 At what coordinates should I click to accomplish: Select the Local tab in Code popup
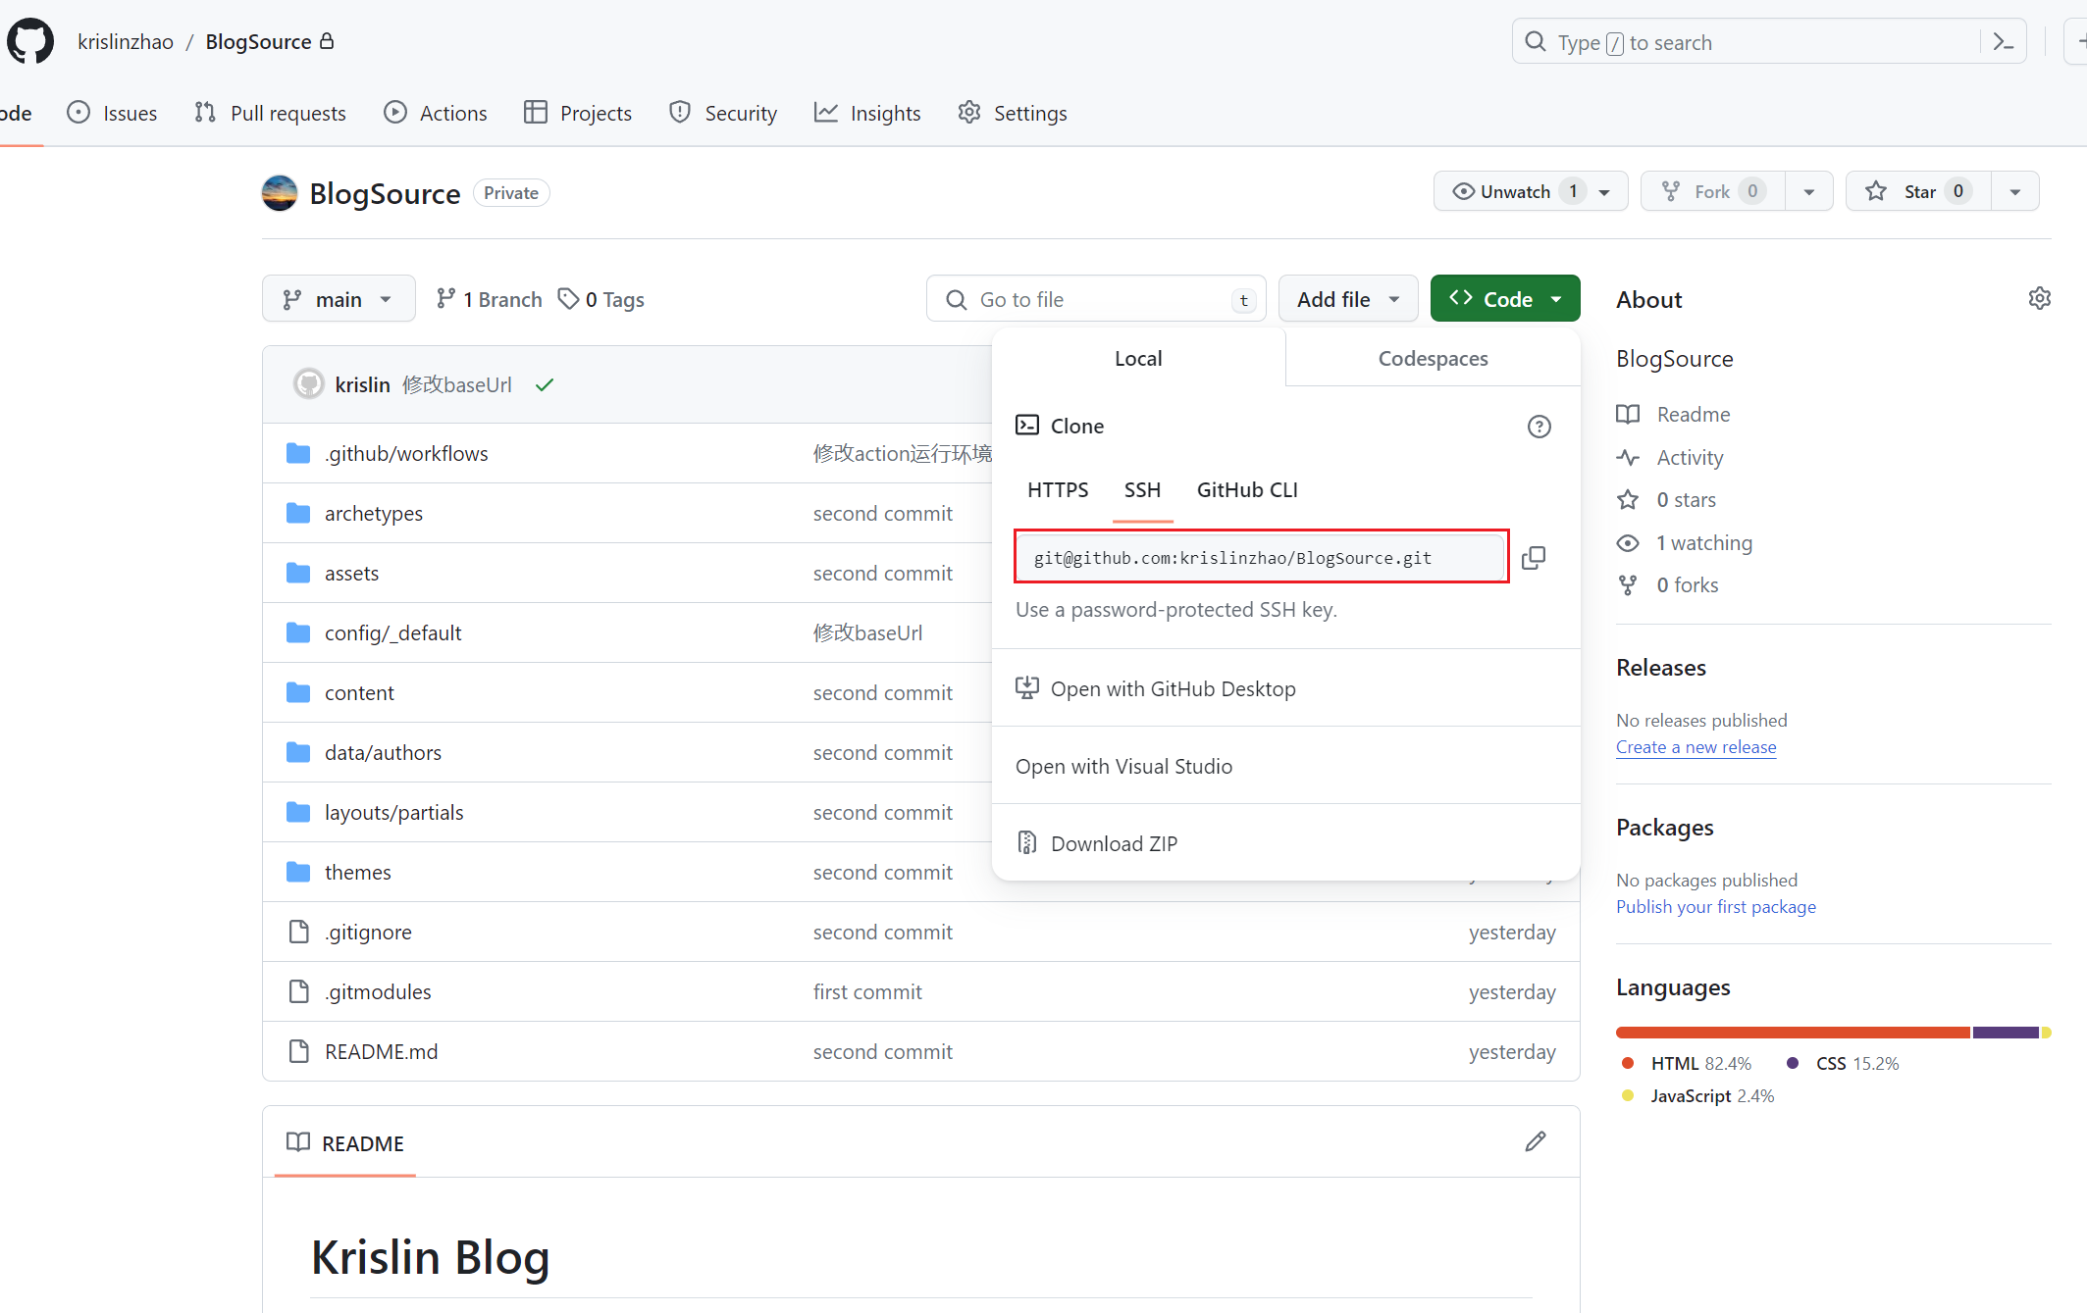coord(1138,358)
